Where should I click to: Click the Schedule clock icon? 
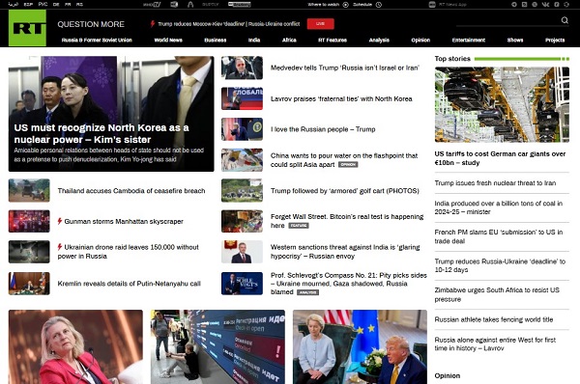[x=378, y=5]
